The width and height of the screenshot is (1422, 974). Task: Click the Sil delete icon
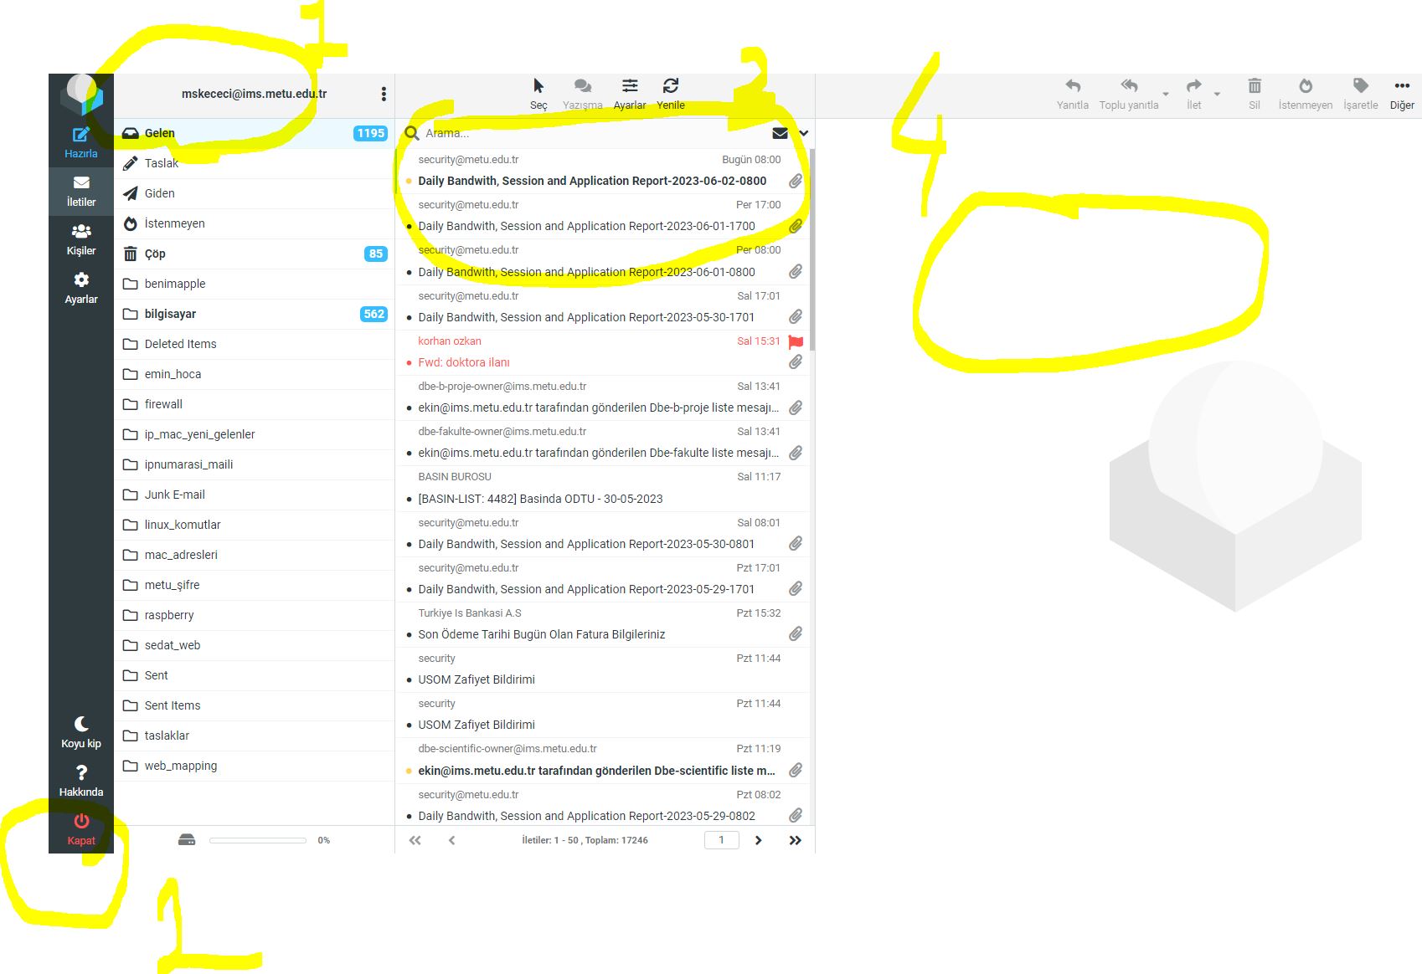point(1254,86)
